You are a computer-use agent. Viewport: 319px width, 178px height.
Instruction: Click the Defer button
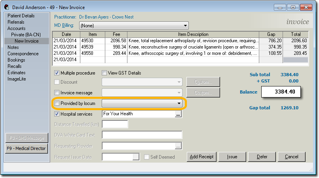(x=262, y=157)
